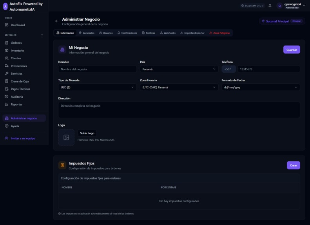The width and height of the screenshot is (310, 225).
Task: Click the AutoFix logo icon
Action: 5,6
